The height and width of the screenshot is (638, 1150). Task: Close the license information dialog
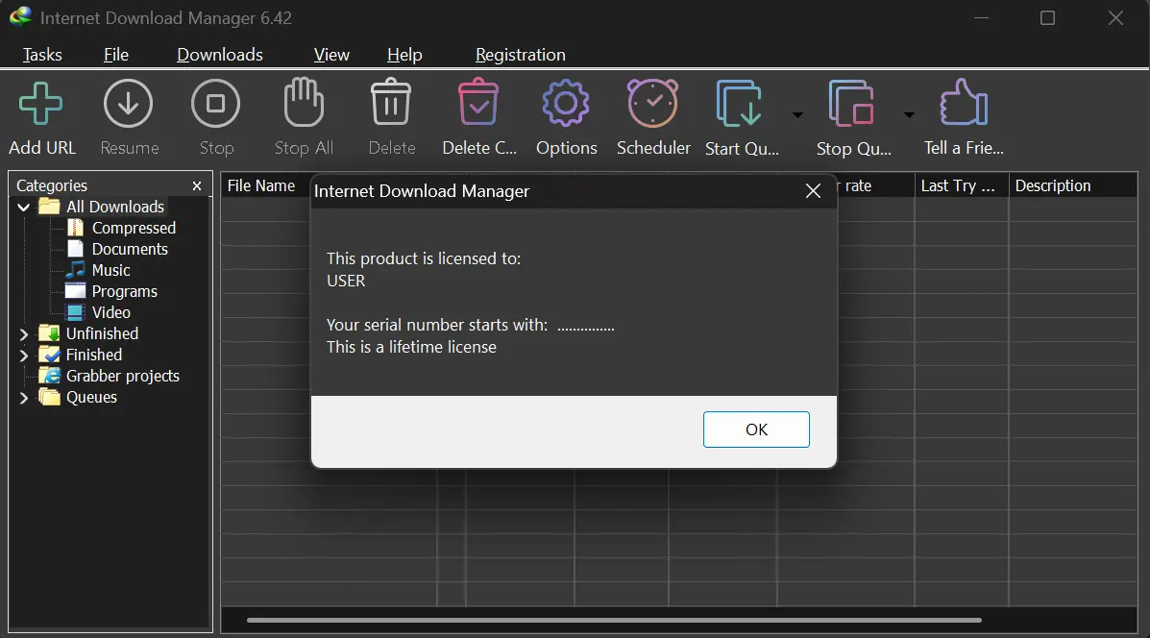pos(813,191)
